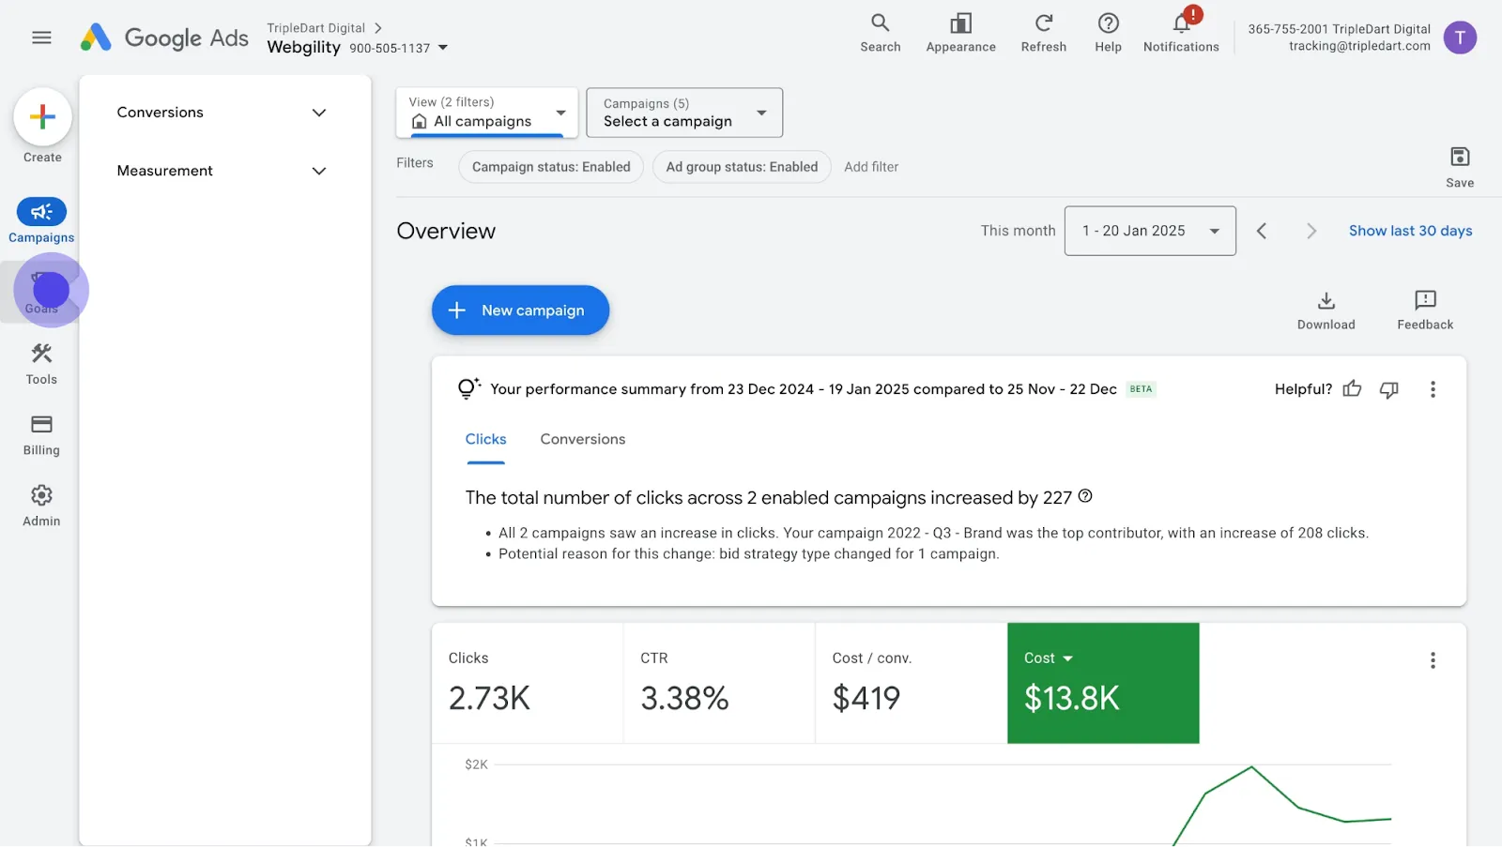The image size is (1502, 847).
Task: Open Admin in the sidebar
Action: tap(41, 507)
